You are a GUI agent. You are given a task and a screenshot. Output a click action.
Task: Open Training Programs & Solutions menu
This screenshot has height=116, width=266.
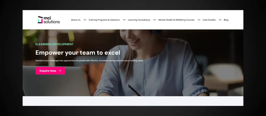point(104,20)
